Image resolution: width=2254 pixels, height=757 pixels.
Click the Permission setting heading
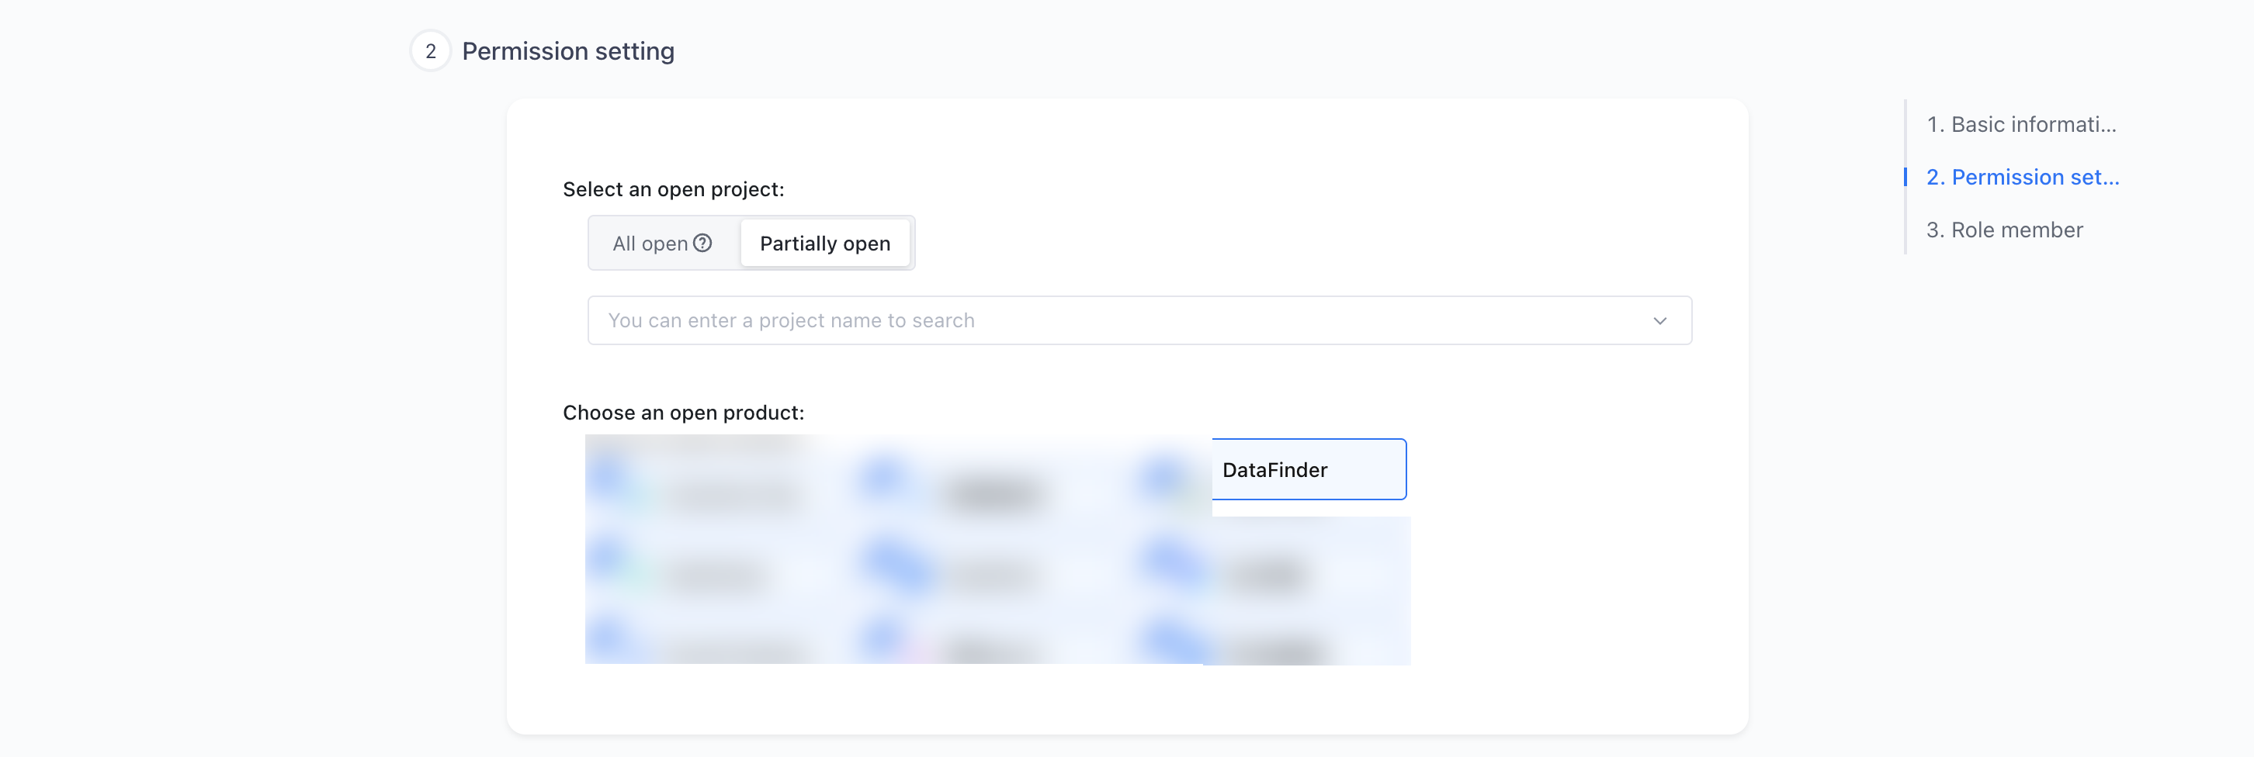click(x=568, y=50)
